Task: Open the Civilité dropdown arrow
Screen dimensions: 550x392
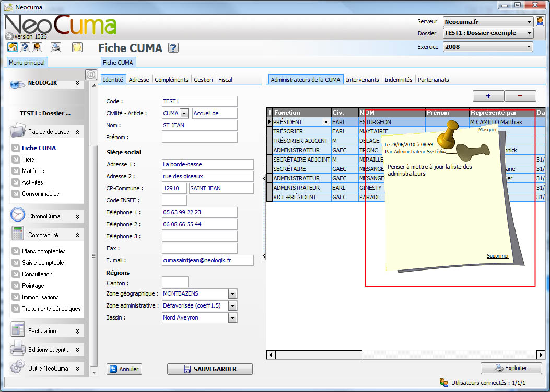Action: point(184,114)
